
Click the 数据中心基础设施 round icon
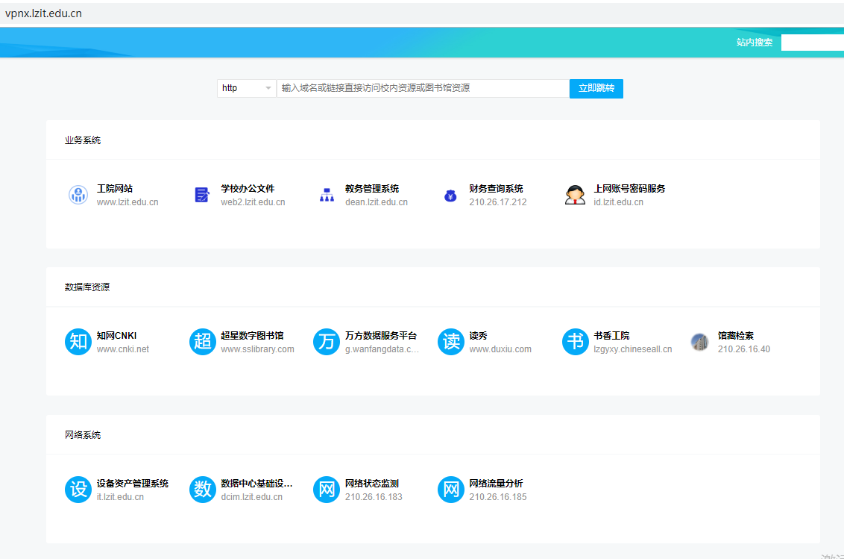pyautogui.click(x=202, y=490)
